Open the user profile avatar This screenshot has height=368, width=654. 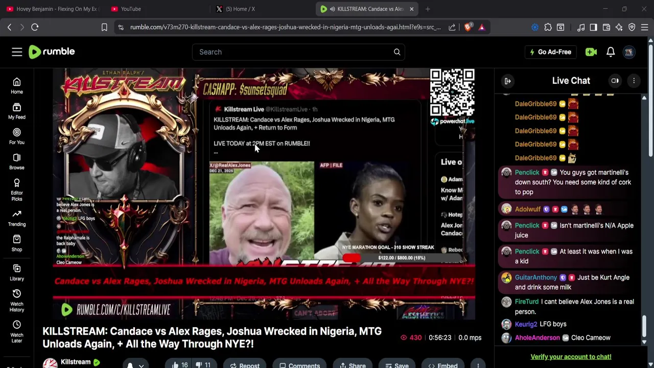click(x=629, y=52)
